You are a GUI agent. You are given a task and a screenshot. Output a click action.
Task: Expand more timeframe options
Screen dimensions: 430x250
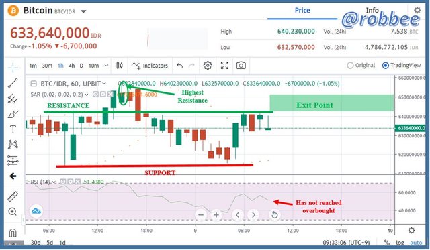106,66
